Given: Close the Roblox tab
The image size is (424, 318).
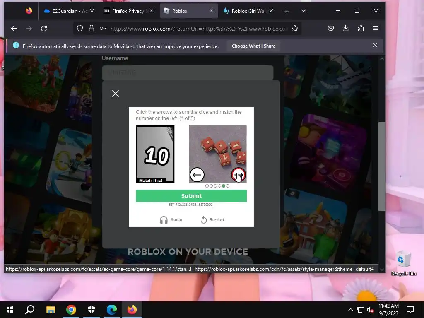Looking at the screenshot, I should click(212, 11).
